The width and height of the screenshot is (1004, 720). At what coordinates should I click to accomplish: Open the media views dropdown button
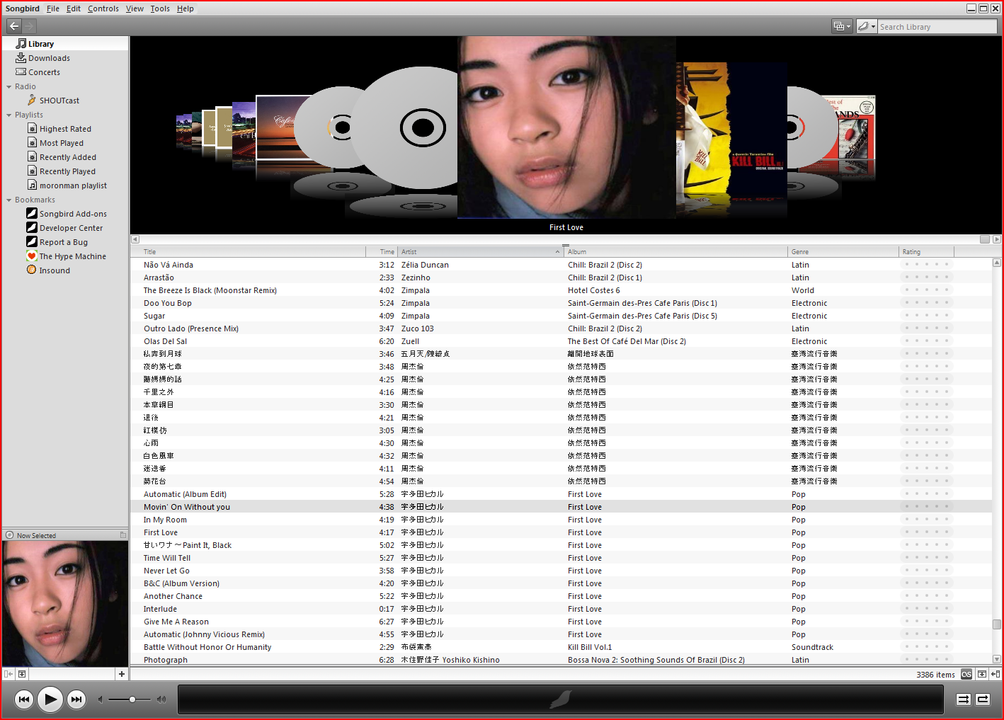coord(842,26)
